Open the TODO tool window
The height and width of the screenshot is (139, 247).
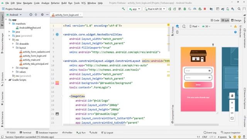click(x=11, y=132)
